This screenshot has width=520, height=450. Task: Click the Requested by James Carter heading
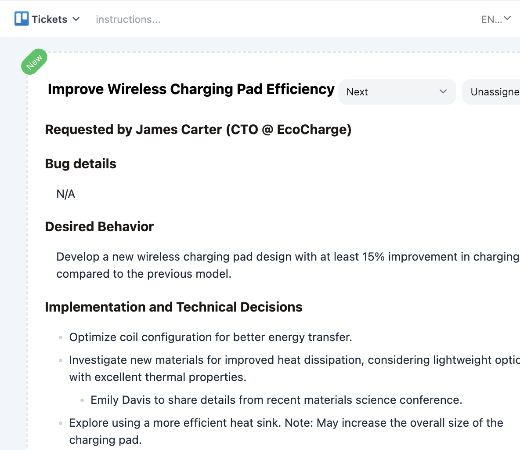click(198, 130)
